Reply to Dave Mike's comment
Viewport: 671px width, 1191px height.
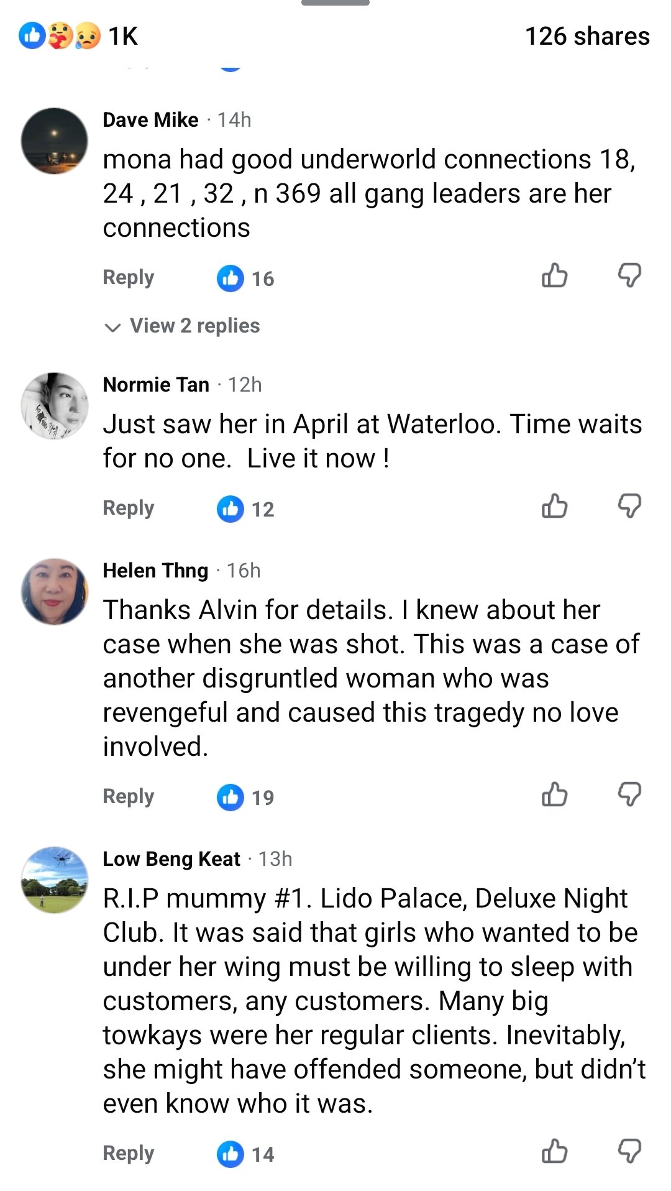[x=128, y=277]
